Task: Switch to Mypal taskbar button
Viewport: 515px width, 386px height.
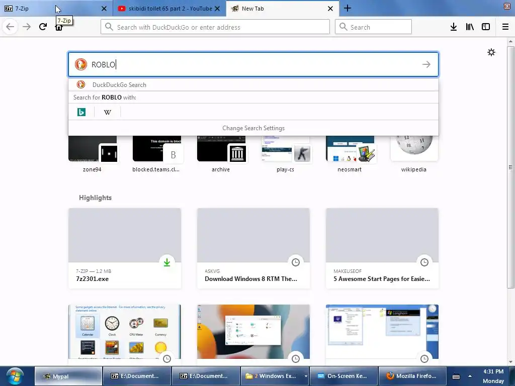Action: pyautogui.click(x=68, y=376)
